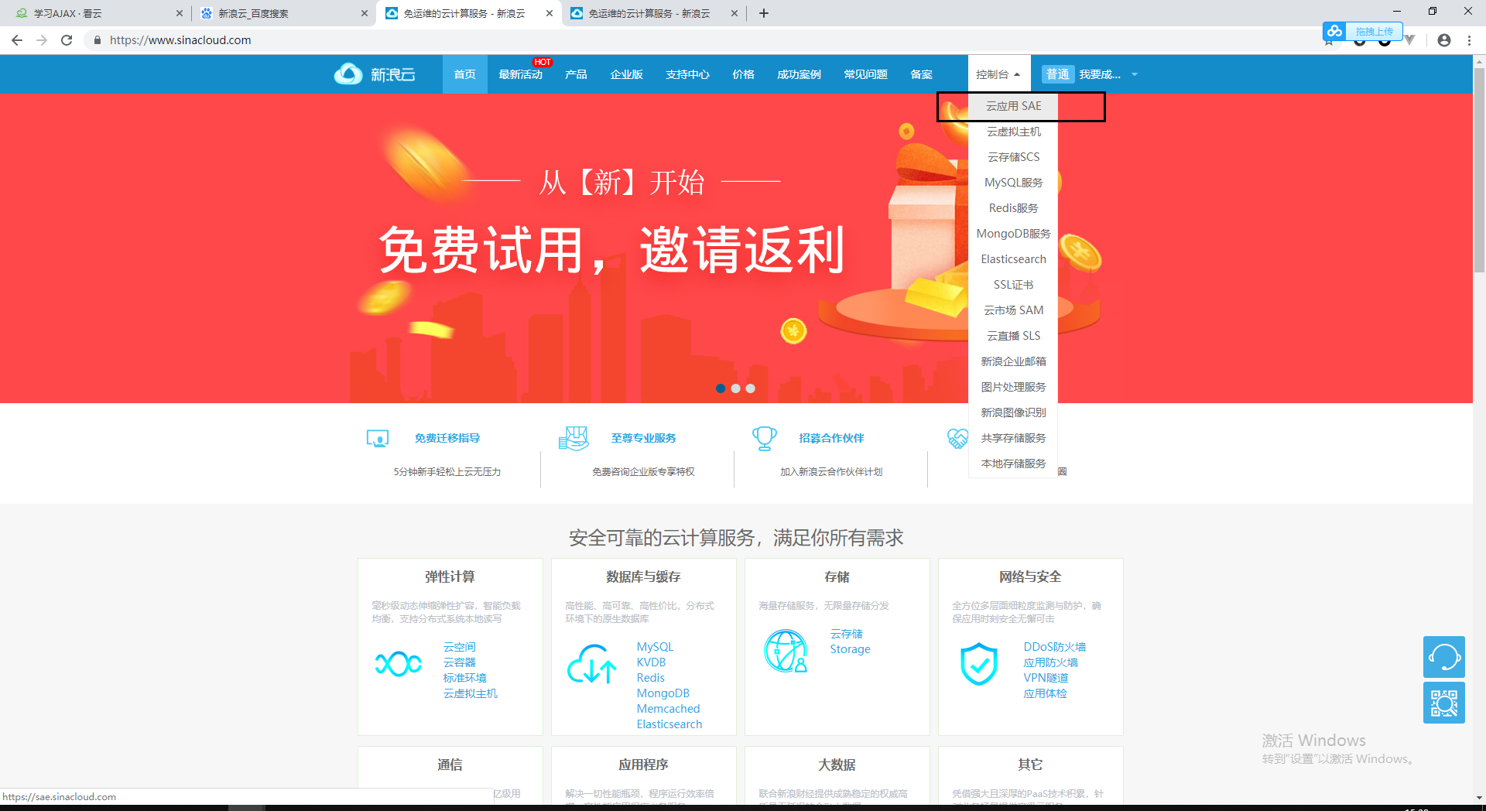Select MongoDB服务 from the dropdown
This screenshot has height=811, width=1486.
point(1013,234)
